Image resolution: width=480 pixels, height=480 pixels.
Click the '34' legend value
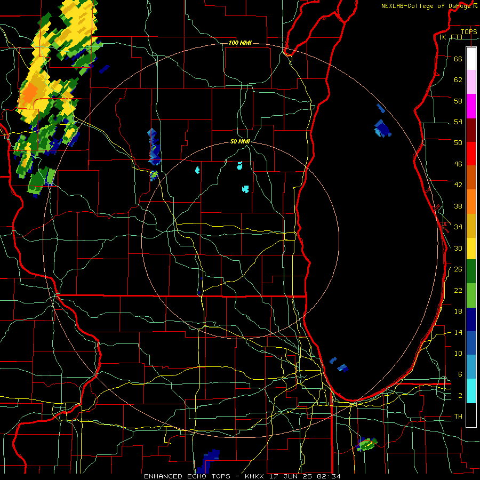tap(458, 227)
